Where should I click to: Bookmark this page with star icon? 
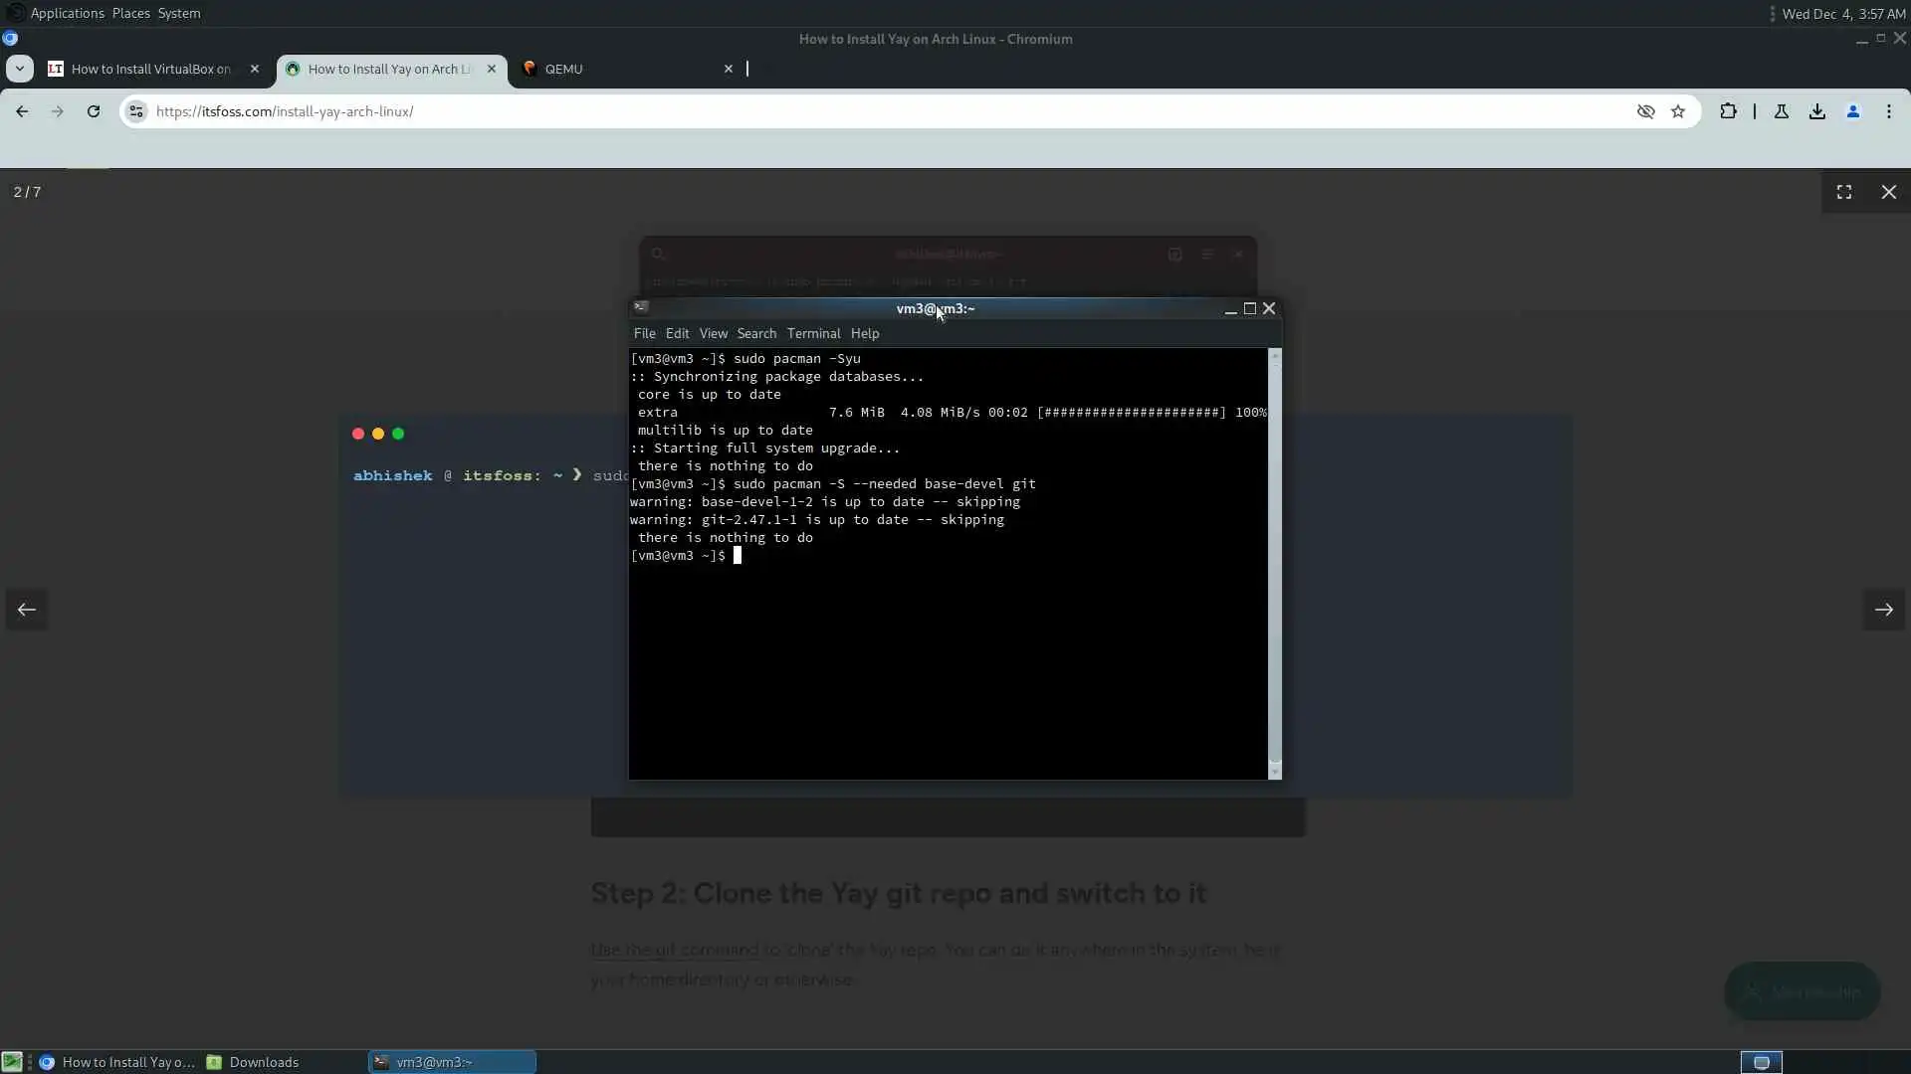point(1678,111)
